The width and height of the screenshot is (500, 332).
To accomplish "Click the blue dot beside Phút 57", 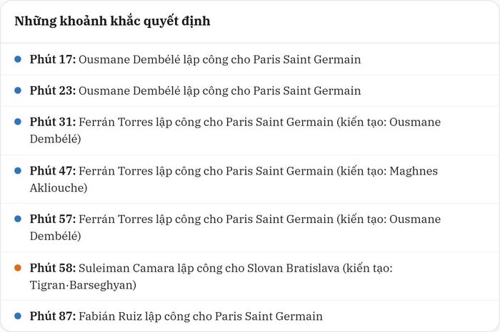I will 18,219.
